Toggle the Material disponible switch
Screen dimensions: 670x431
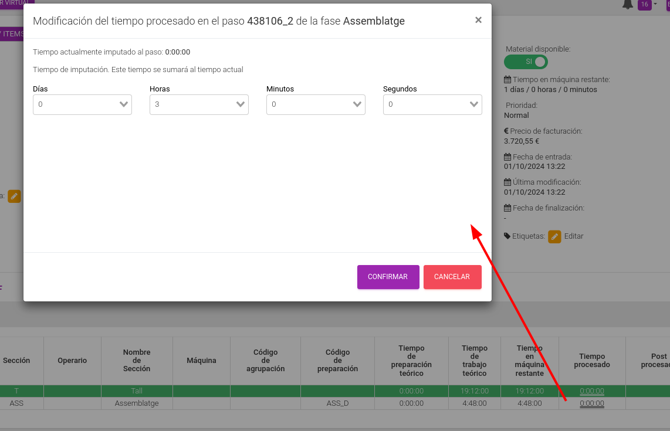[x=526, y=62]
